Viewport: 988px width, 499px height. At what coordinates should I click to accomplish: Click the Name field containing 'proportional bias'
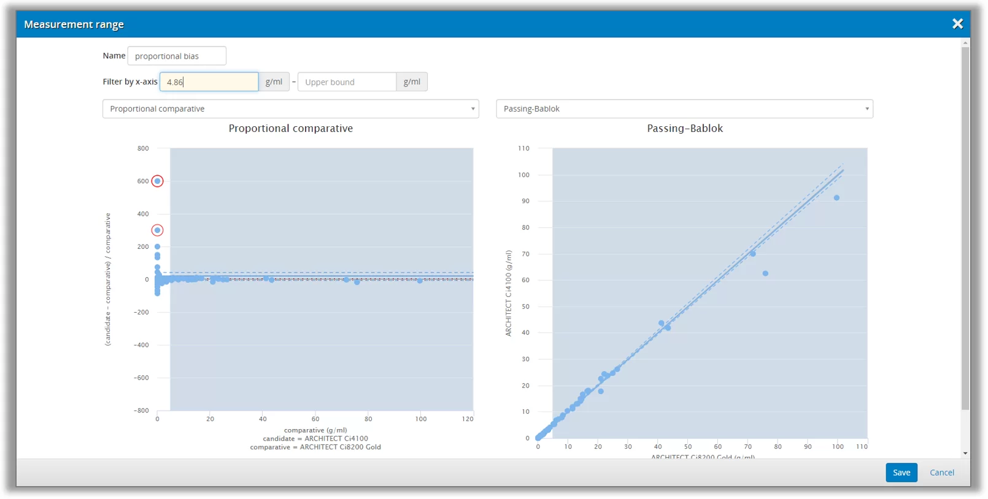pos(177,56)
